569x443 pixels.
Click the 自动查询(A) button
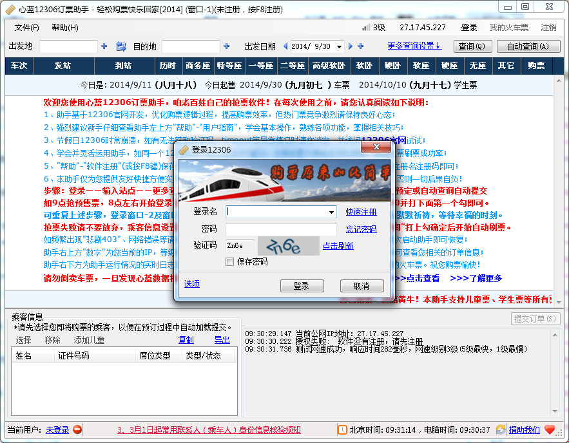[528, 46]
